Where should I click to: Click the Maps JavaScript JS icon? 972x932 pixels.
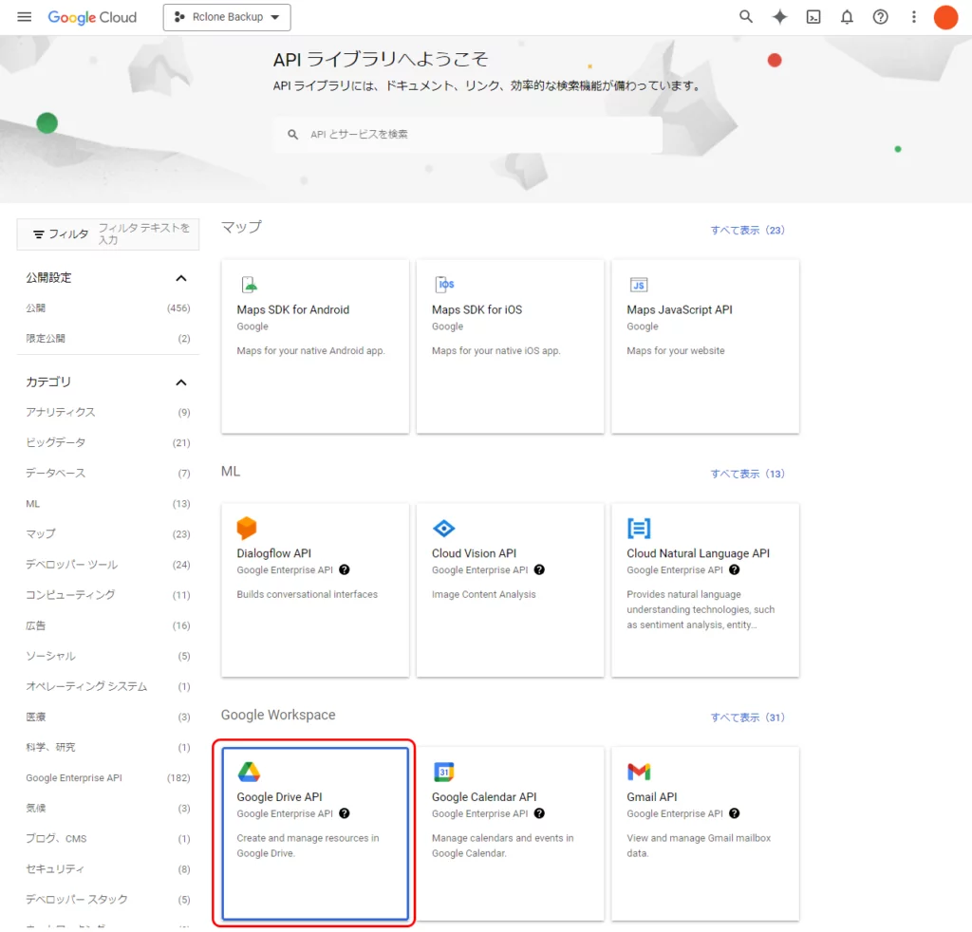pyautogui.click(x=639, y=285)
